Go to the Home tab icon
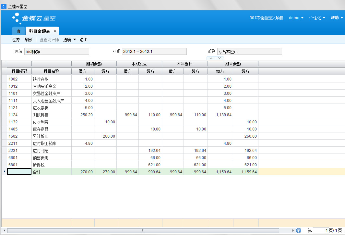Viewport: 345px width, 235px height. (19, 31)
